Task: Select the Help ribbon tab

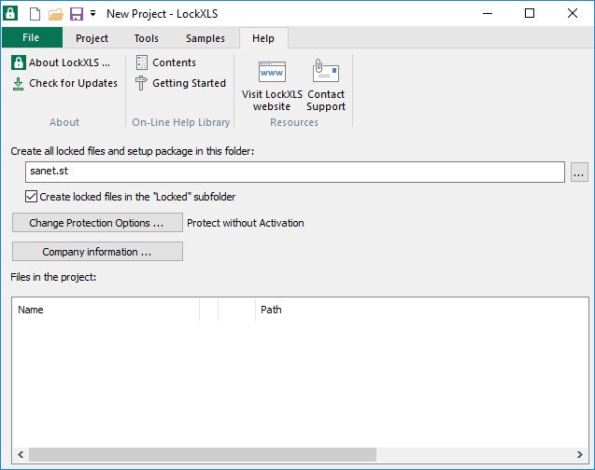Action: point(263,38)
